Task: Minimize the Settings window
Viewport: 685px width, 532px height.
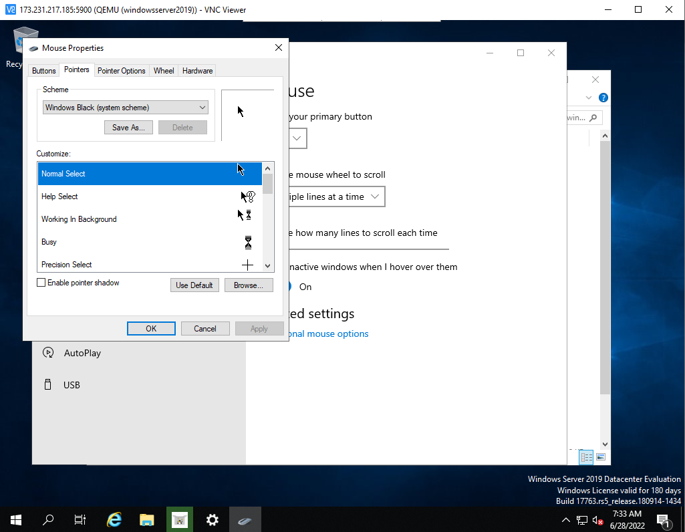Action: [490, 53]
